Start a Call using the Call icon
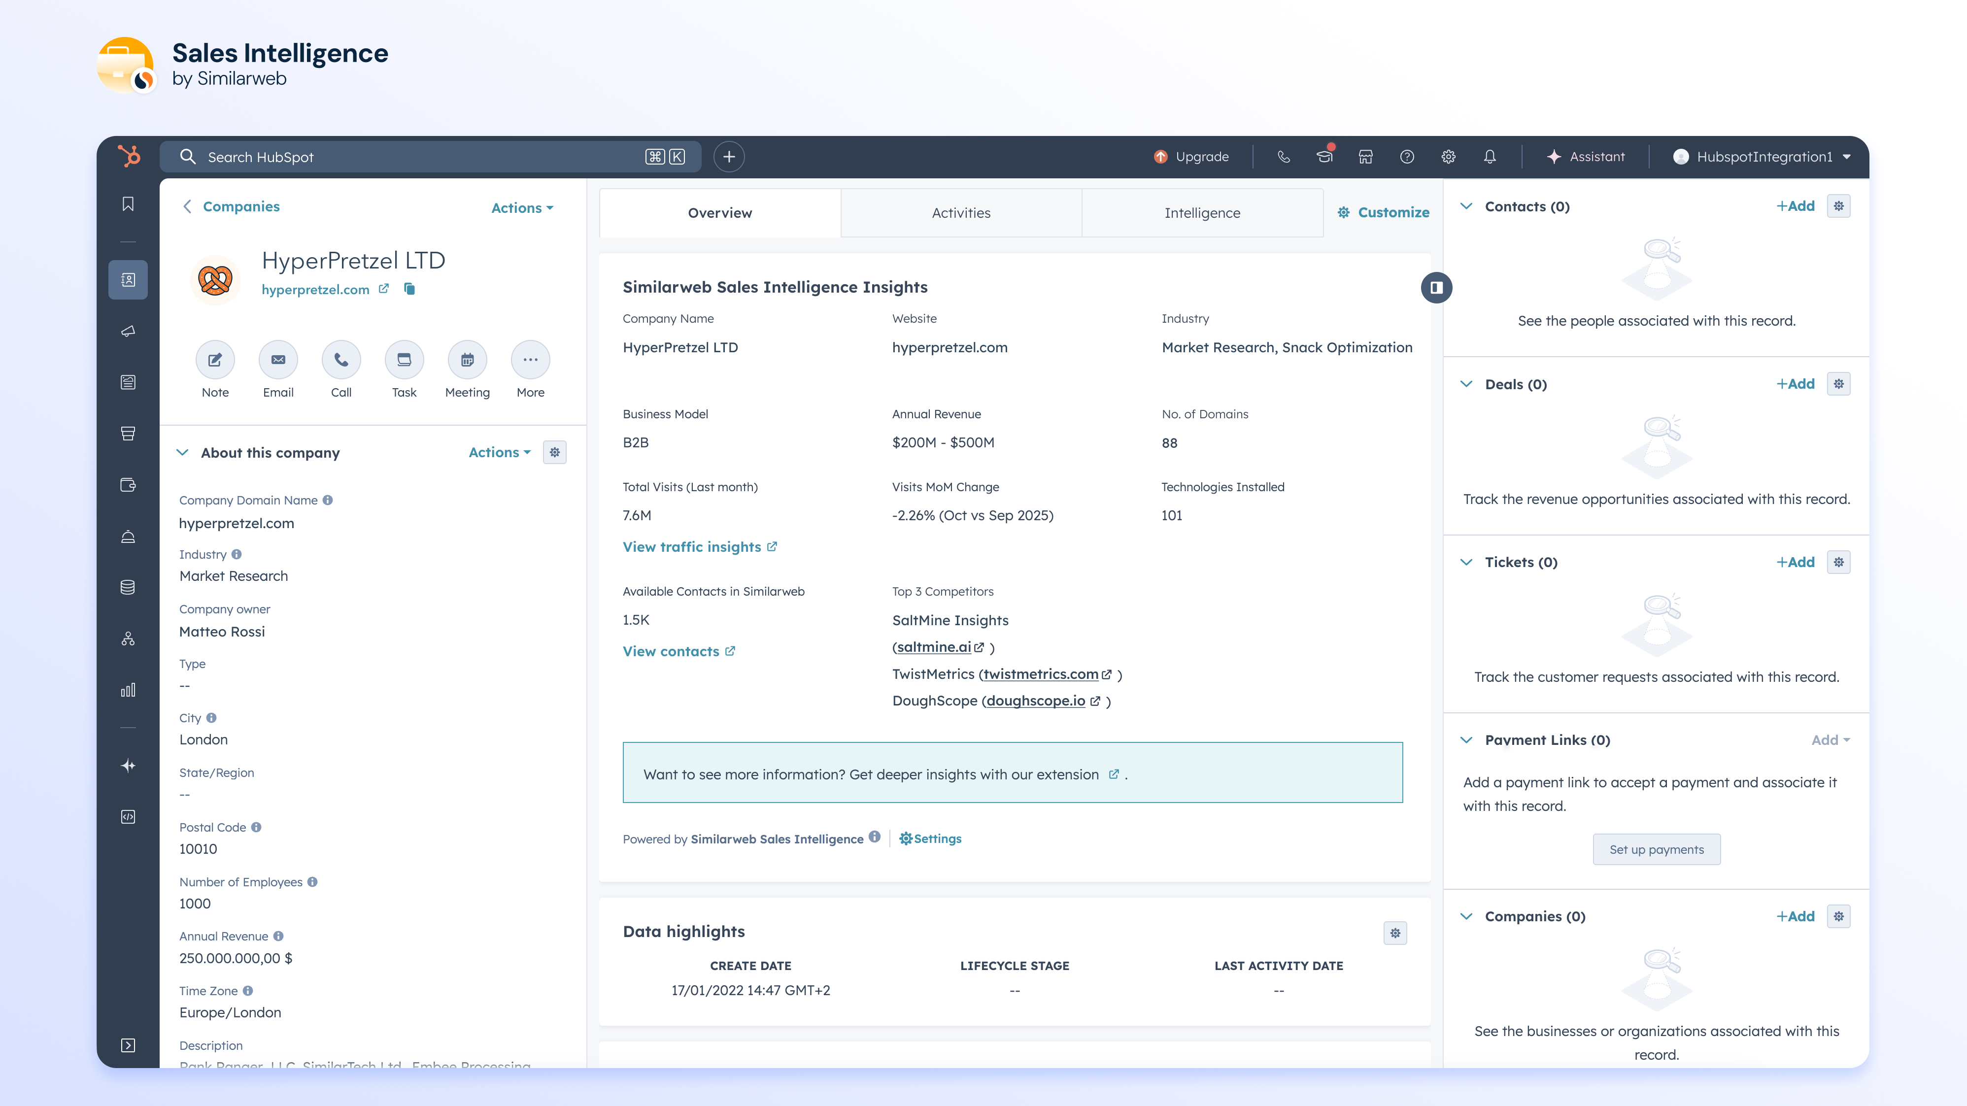 340,360
